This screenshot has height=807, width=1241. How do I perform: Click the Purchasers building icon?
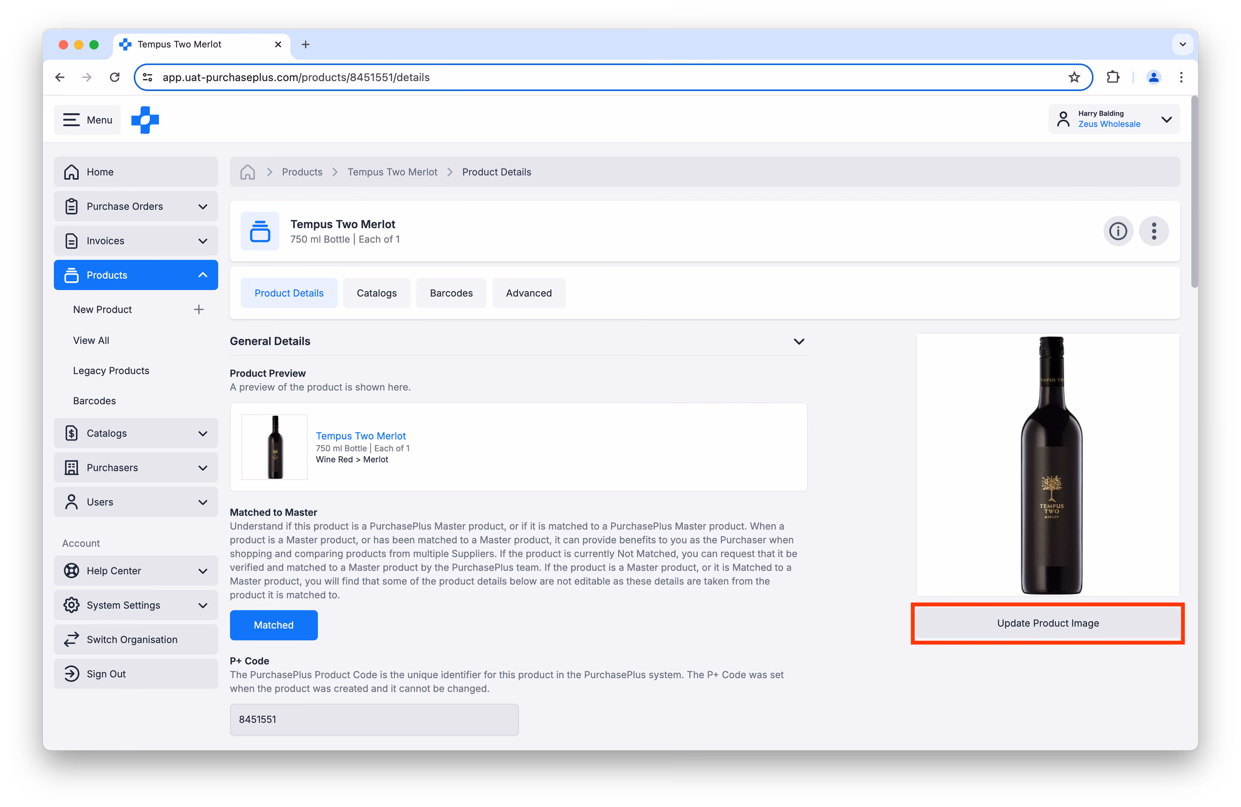coord(72,467)
